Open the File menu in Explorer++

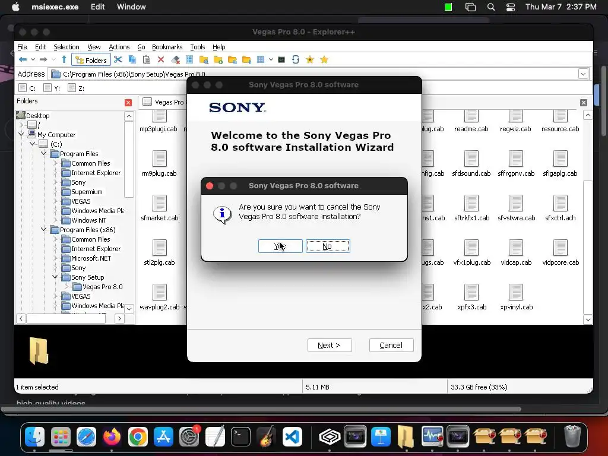click(22, 47)
